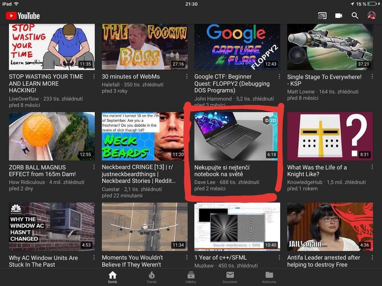Open title Single Stage To Everywhere! - KSP
The image size is (382, 286).
pyautogui.click(x=324, y=80)
